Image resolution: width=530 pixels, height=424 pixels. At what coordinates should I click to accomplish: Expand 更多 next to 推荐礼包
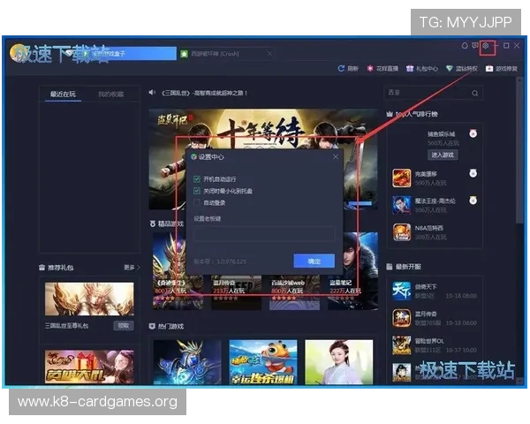coord(132,268)
